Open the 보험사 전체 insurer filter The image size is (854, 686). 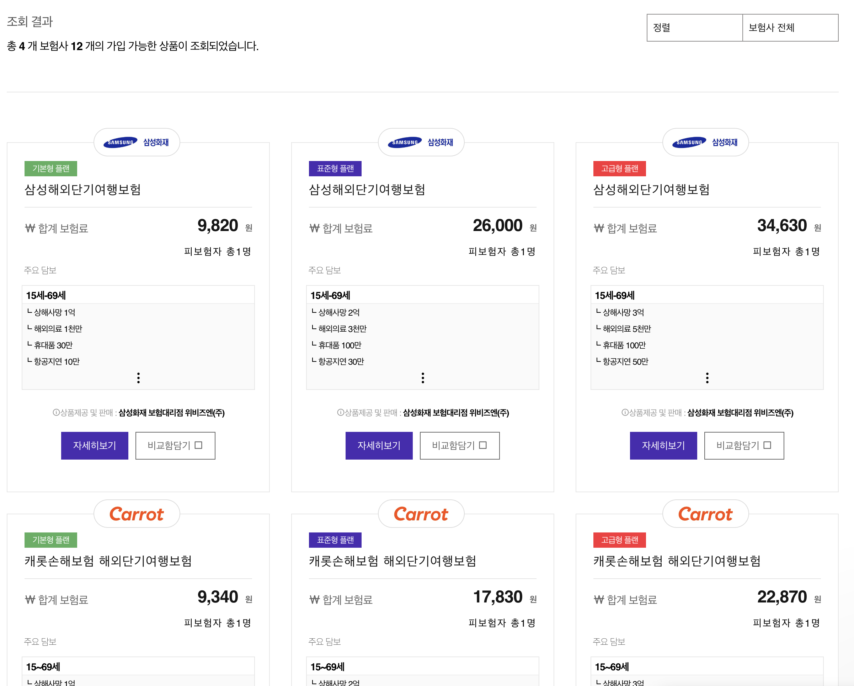[x=790, y=28]
